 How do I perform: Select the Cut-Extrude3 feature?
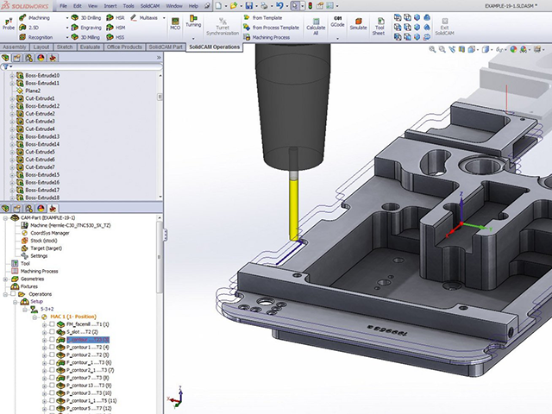point(36,121)
